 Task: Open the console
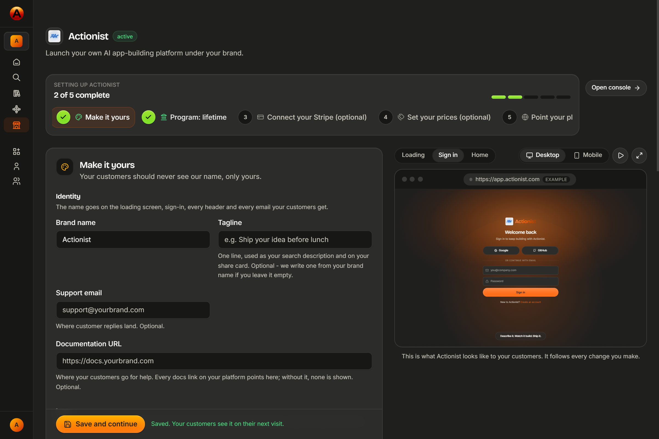pyautogui.click(x=616, y=88)
